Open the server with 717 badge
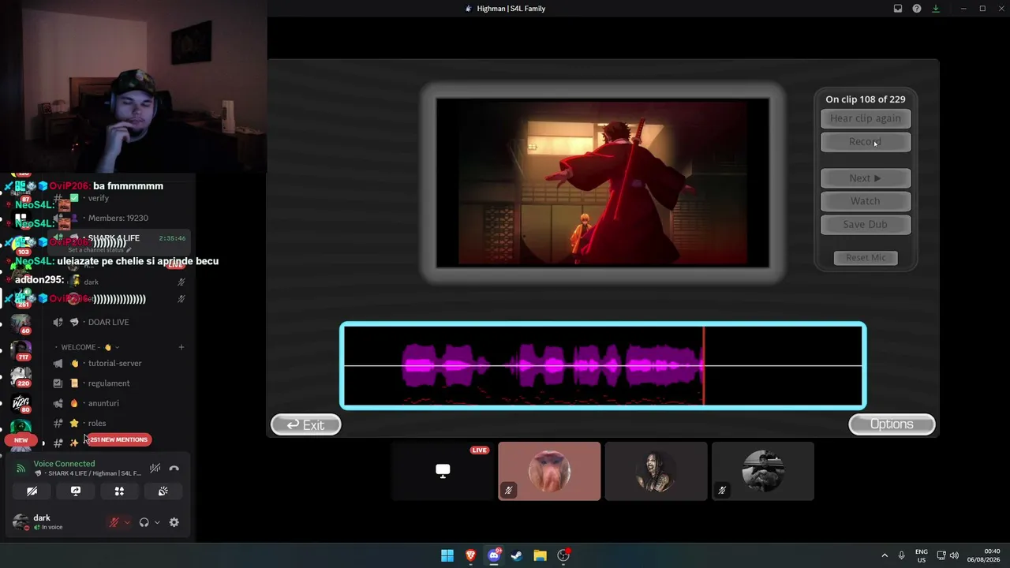 21,349
